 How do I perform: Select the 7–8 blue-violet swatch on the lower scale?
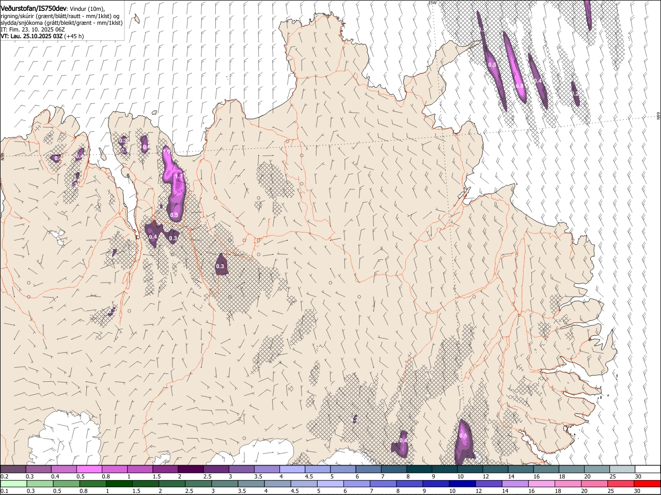point(383,484)
